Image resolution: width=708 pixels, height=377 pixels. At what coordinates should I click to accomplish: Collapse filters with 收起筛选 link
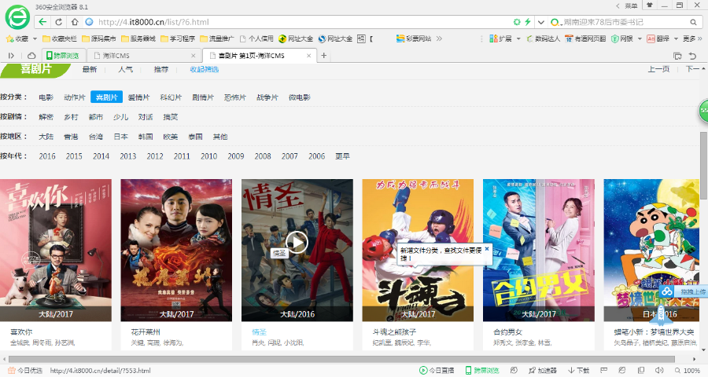point(204,69)
